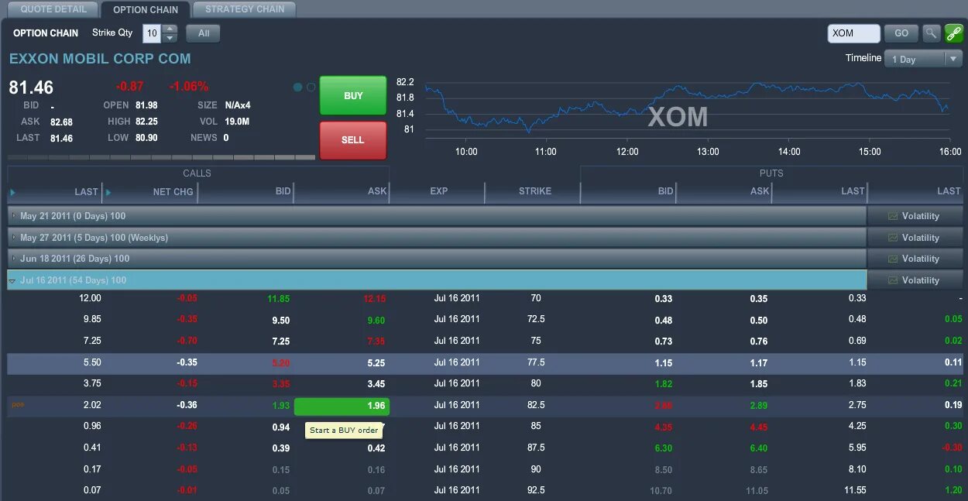The height and width of the screenshot is (501, 968).
Task: Click put ask 6.40 at strike 87.5
Action: click(x=759, y=448)
